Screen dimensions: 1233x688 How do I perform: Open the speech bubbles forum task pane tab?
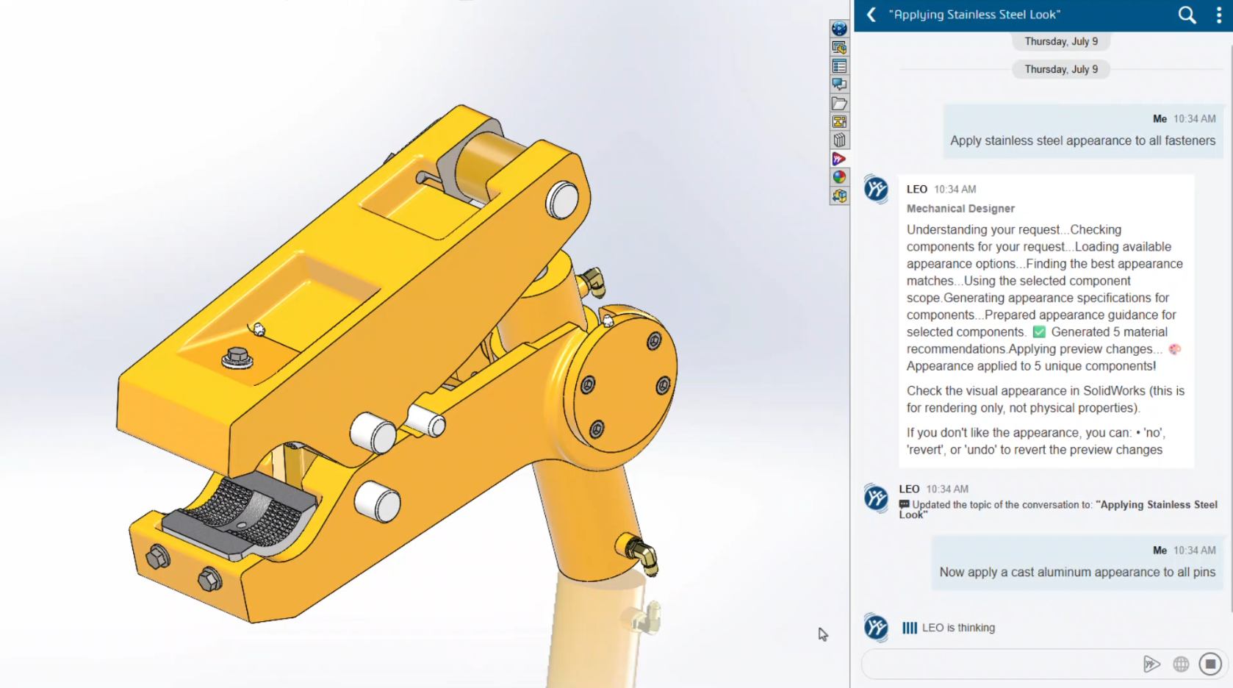(839, 85)
